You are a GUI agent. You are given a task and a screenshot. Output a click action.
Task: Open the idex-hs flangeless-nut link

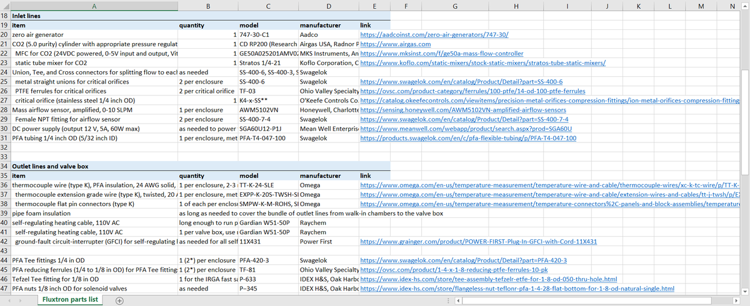[517, 289]
